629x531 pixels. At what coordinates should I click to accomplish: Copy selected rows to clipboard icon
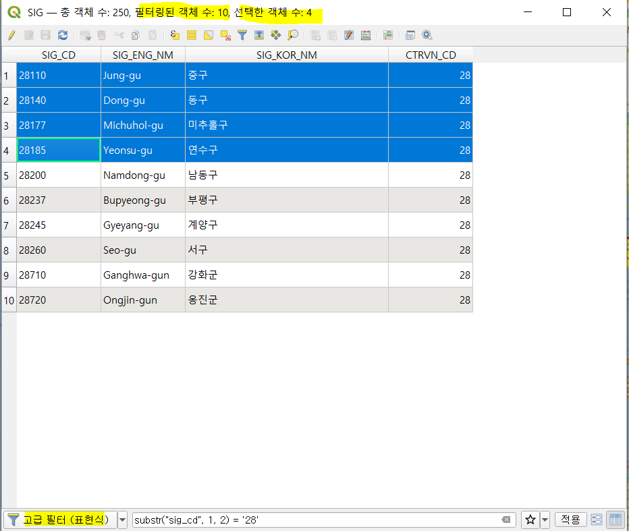136,35
